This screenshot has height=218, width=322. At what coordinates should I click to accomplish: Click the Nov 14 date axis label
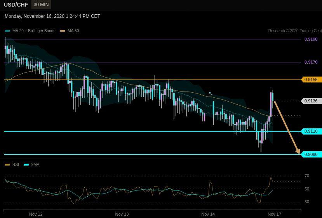click(208, 214)
